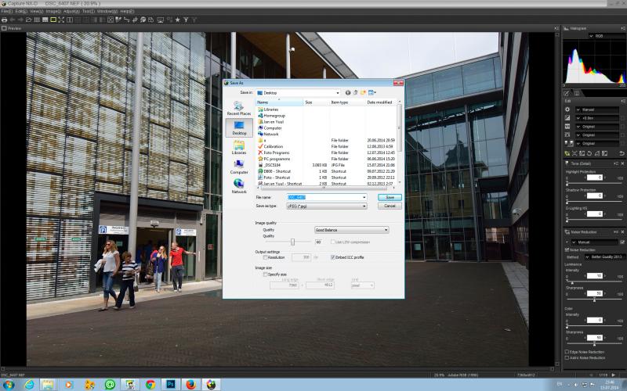Open Google Chrome from the taskbar
The height and width of the screenshot is (391, 627).
coord(150,385)
